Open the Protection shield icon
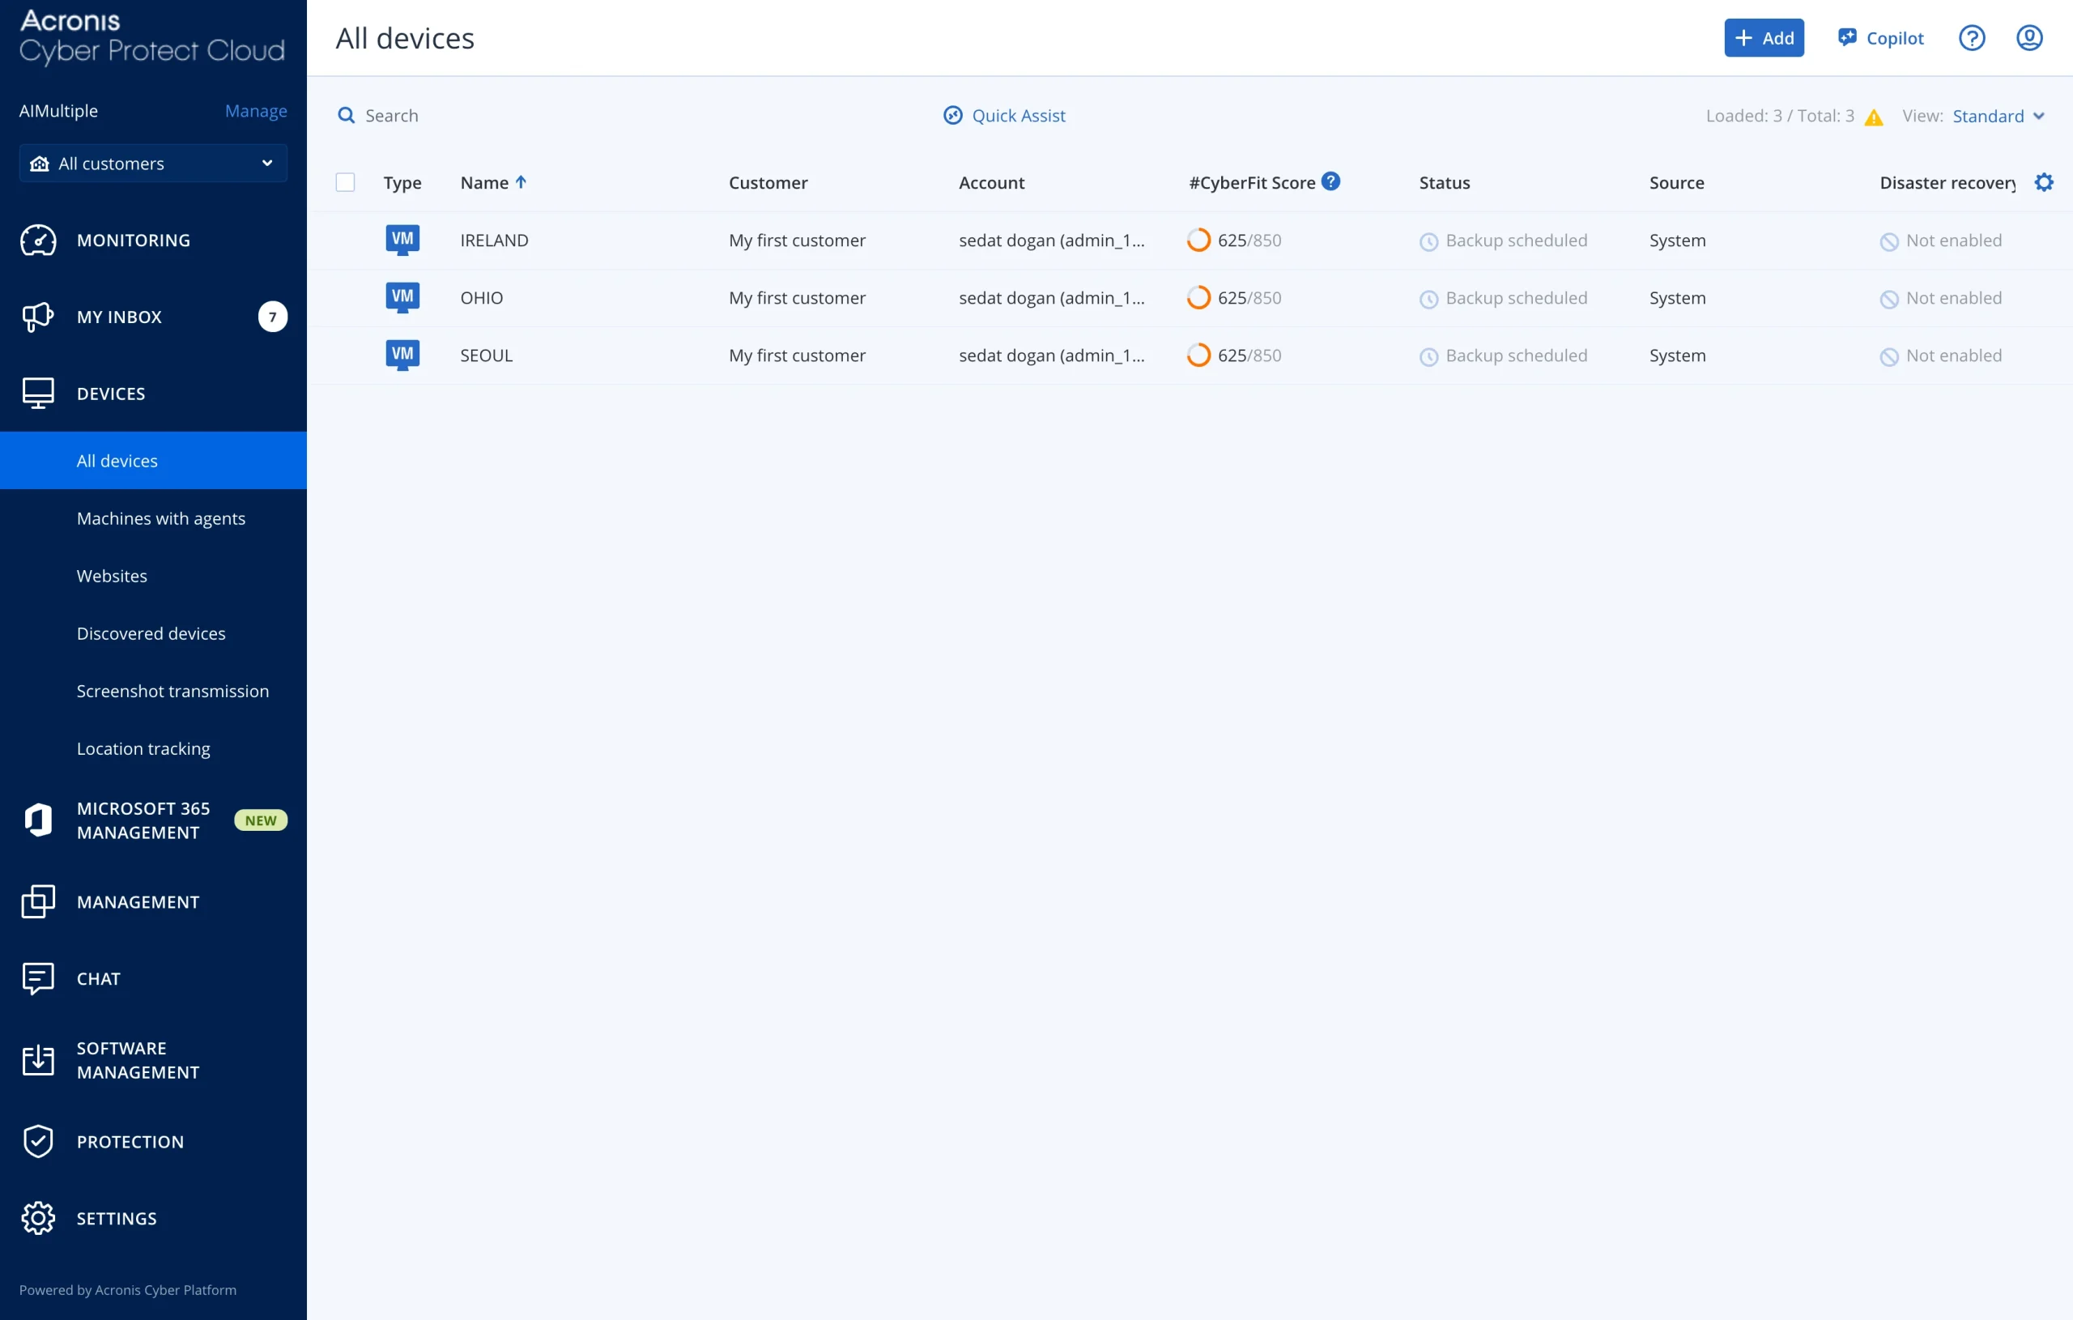The image size is (2073, 1320). pos(38,1141)
